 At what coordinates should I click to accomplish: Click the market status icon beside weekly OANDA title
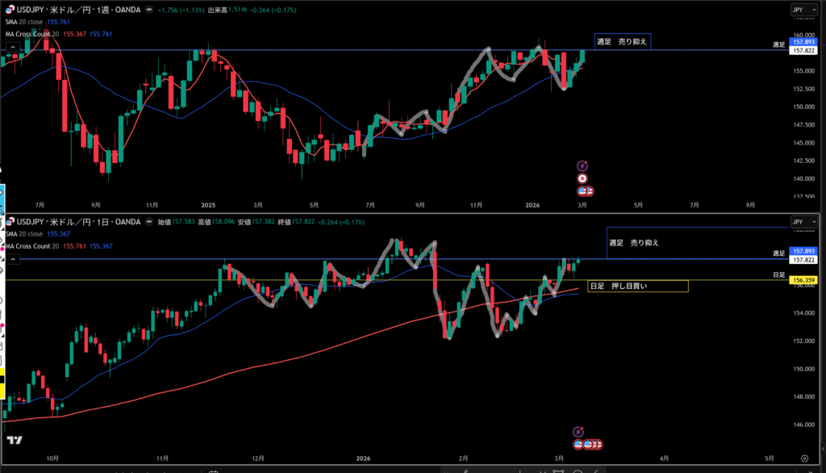(x=150, y=10)
